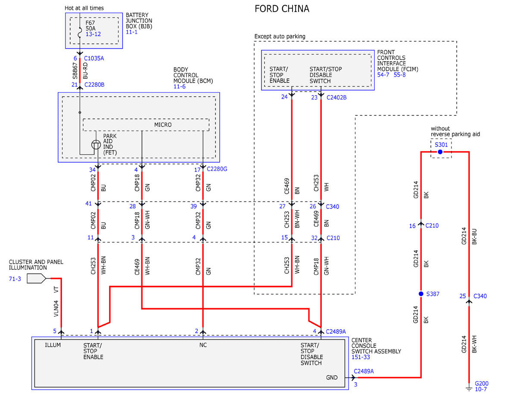This screenshot has height=399, width=517.
Task: Click the blue splice dot at S387
Action: pos(421,294)
